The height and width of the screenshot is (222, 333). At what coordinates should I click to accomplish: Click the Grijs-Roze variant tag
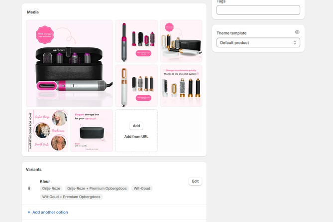coord(51,189)
